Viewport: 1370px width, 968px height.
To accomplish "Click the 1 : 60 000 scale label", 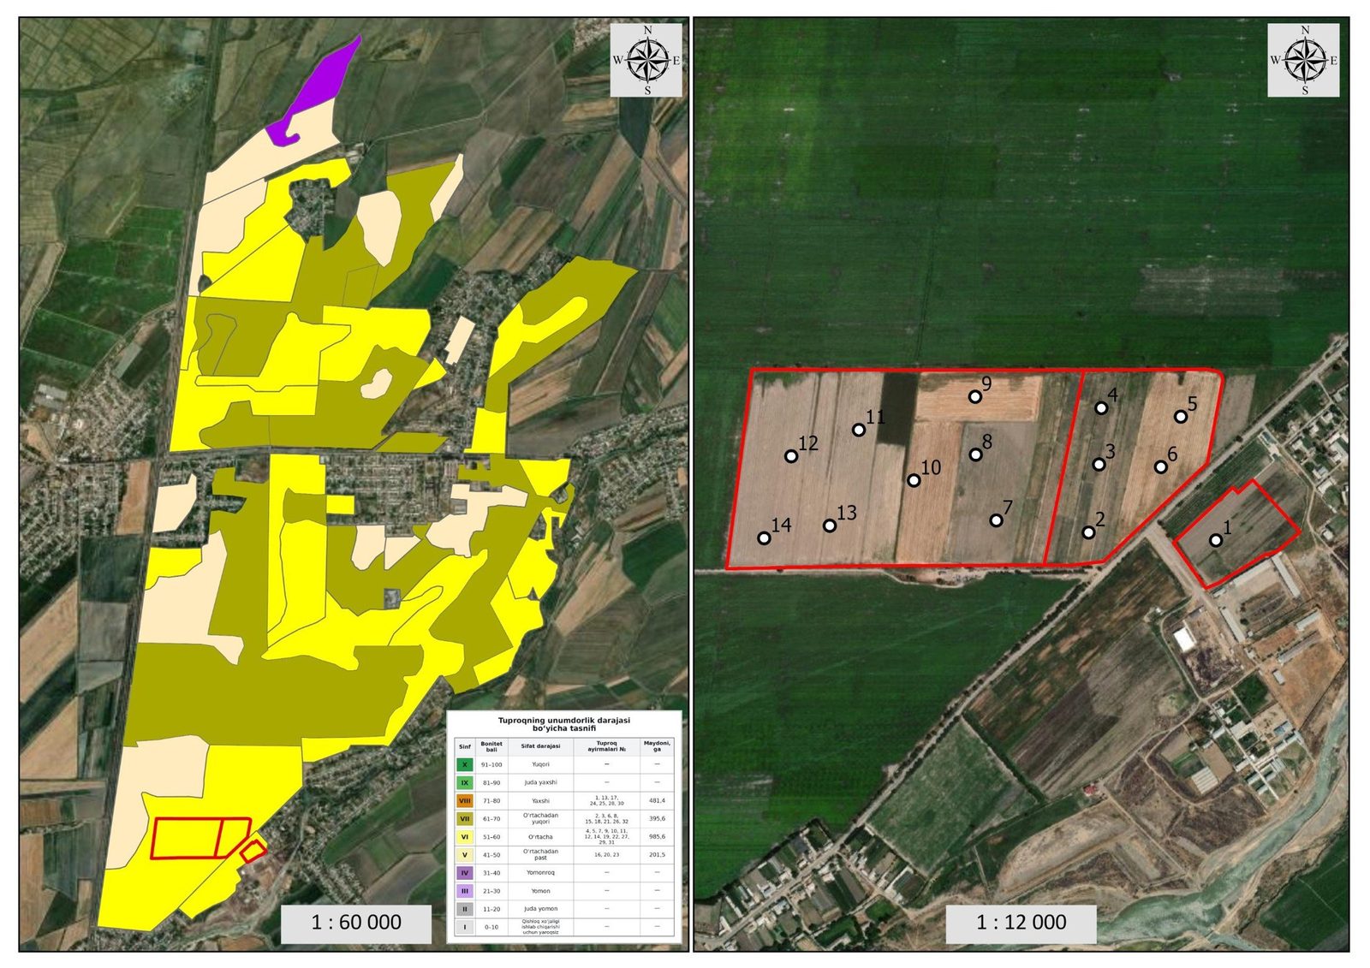I will click(x=356, y=923).
